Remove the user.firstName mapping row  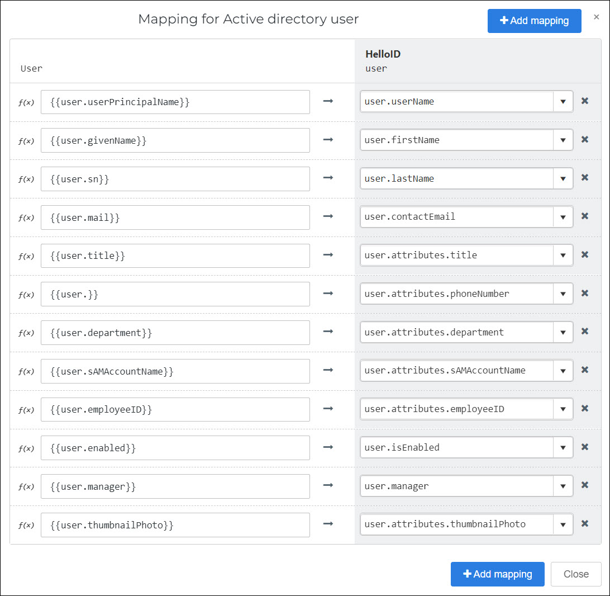585,139
